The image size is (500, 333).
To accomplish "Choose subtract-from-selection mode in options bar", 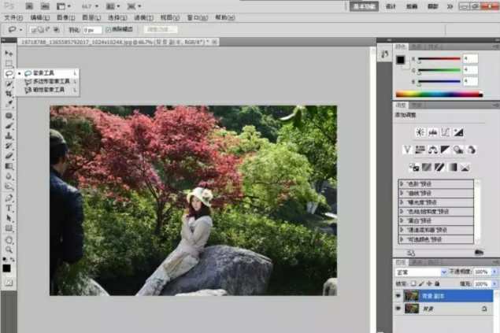I will [48, 30].
